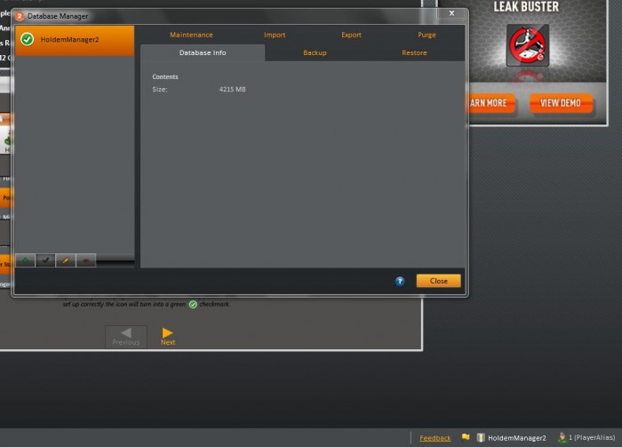Click the 4215 MB size value
The height and width of the screenshot is (447, 622).
233,89
